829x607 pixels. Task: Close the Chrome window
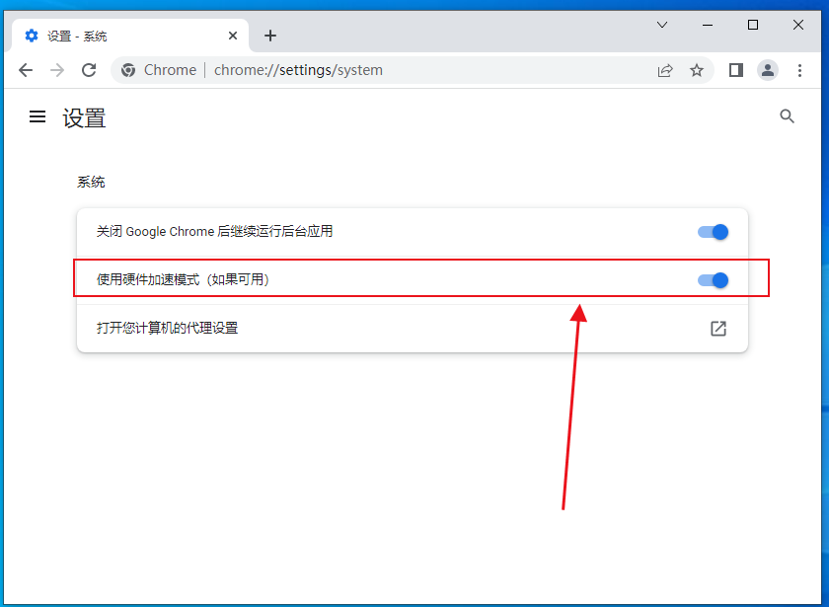click(798, 25)
